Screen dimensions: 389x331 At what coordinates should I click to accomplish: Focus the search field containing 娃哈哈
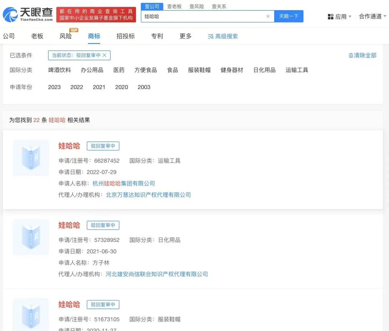[207, 16]
